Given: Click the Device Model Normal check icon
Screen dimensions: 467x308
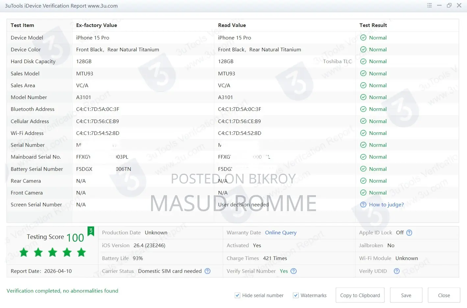Looking at the screenshot, I should coord(363,38).
